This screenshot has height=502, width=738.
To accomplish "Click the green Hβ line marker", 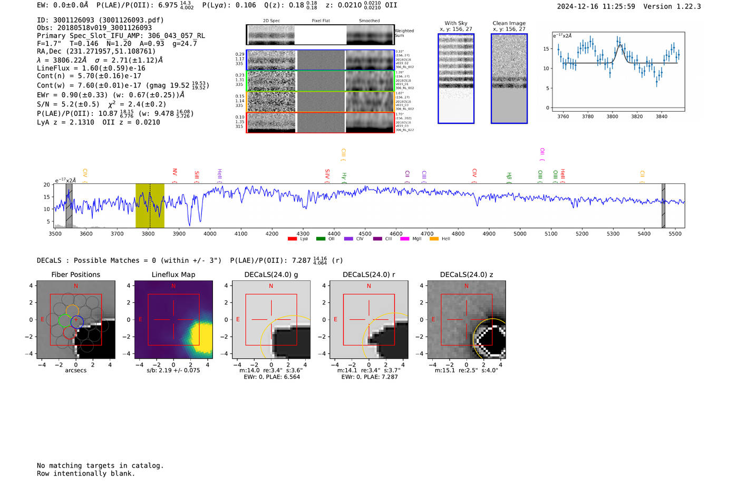I will tap(509, 178).
